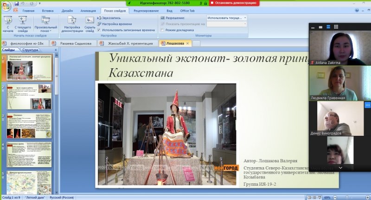Open the Рецензирование ribbon tab

[146, 11]
